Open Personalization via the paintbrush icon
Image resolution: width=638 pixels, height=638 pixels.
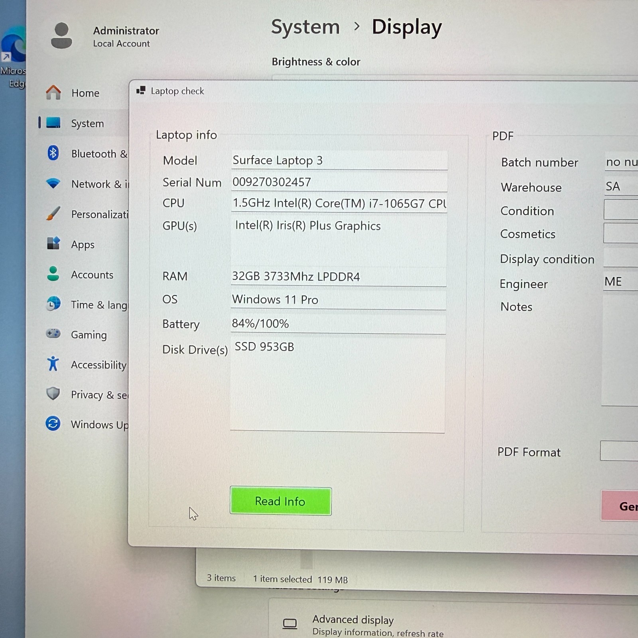click(x=53, y=214)
